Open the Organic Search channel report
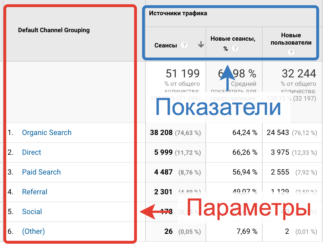 [x=47, y=132]
